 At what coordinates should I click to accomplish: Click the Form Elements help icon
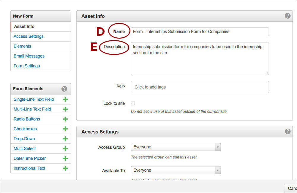(x=64, y=89)
